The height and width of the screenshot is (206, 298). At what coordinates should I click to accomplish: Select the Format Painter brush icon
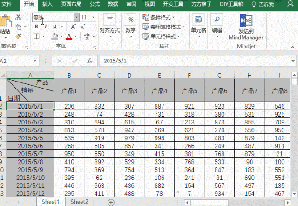click(x=19, y=36)
